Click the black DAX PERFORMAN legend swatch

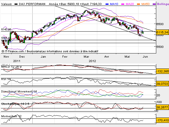pyautogui.click(x=16, y=4)
